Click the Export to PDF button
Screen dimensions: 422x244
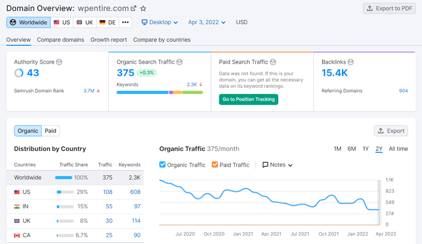(389, 8)
